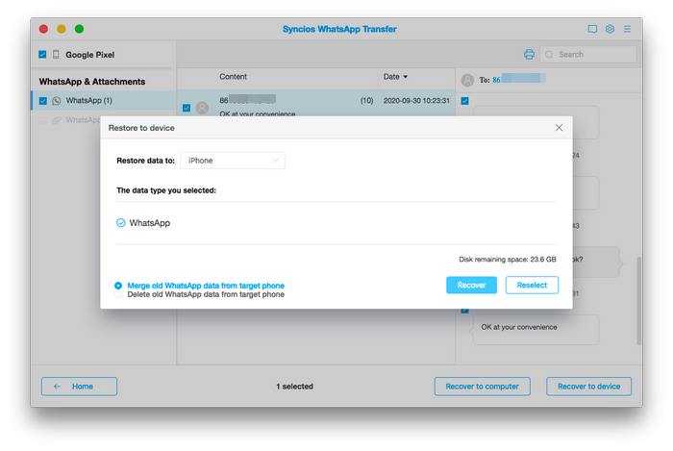
Task: Click the contact avatar in conversation row
Action: click(x=202, y=108)
